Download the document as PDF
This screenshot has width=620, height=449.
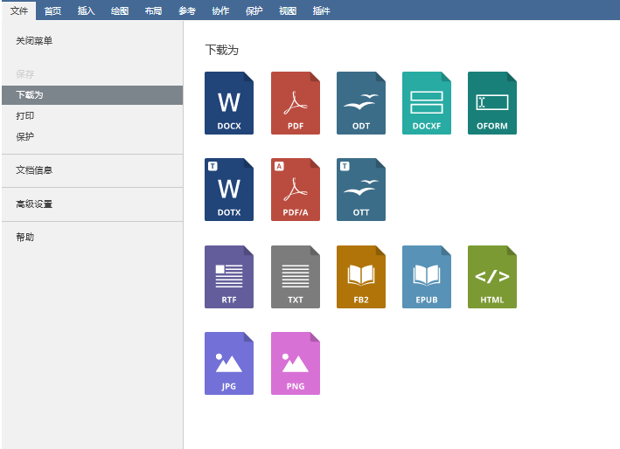pyautogui.click(x=296, y=103)
